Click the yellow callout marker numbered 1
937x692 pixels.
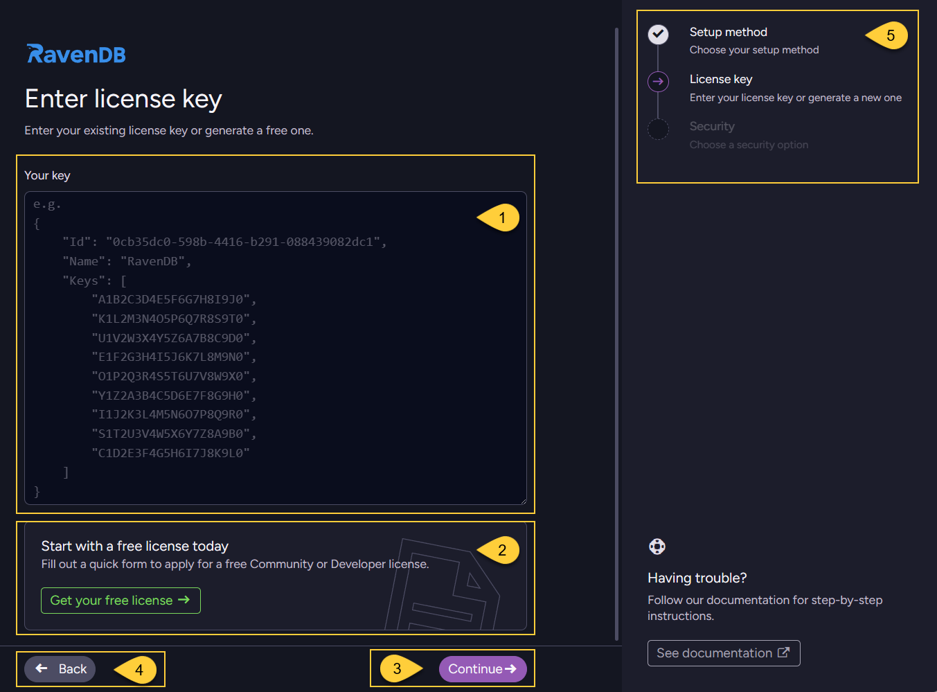point(500,218)
